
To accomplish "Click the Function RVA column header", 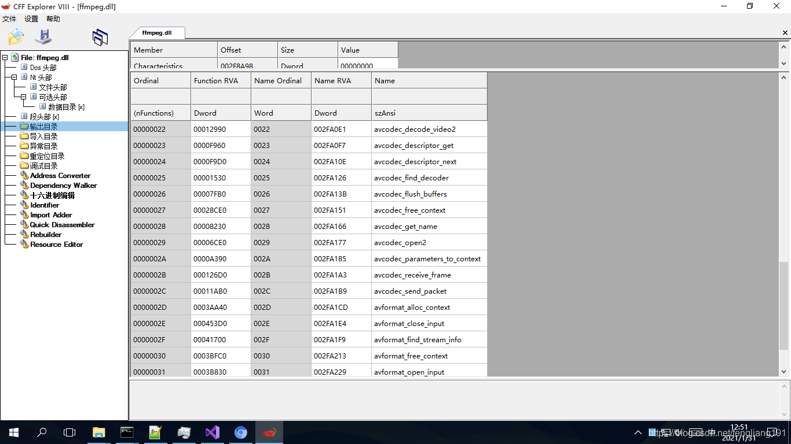I will (221, 80).
